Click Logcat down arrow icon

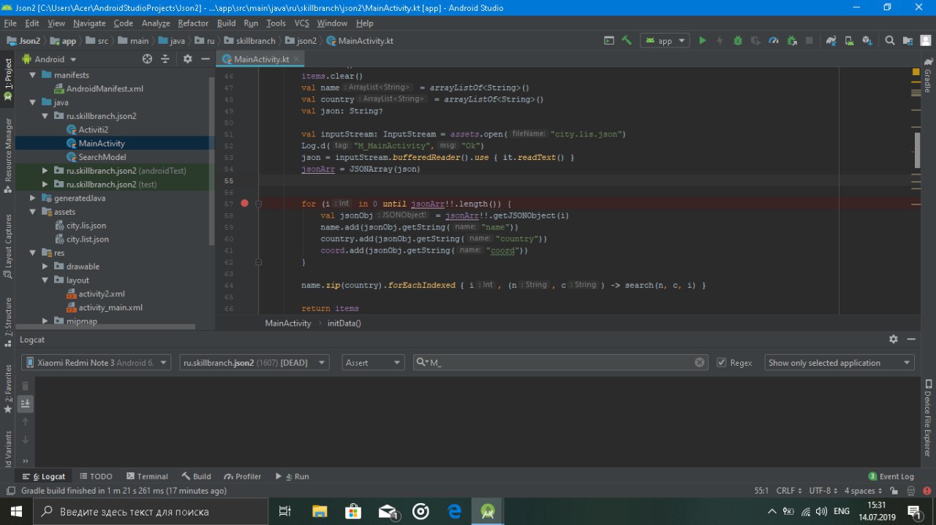tap(26, 440)
